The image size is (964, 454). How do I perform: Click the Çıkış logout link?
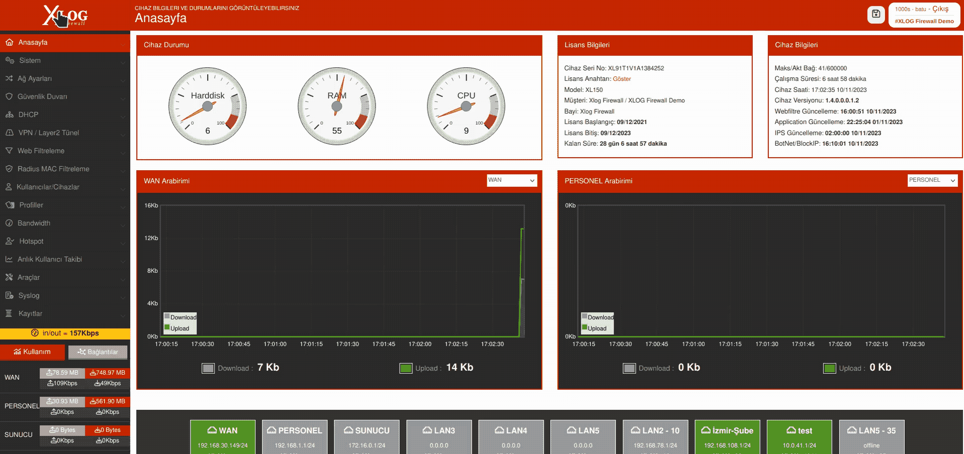(940, 9)
